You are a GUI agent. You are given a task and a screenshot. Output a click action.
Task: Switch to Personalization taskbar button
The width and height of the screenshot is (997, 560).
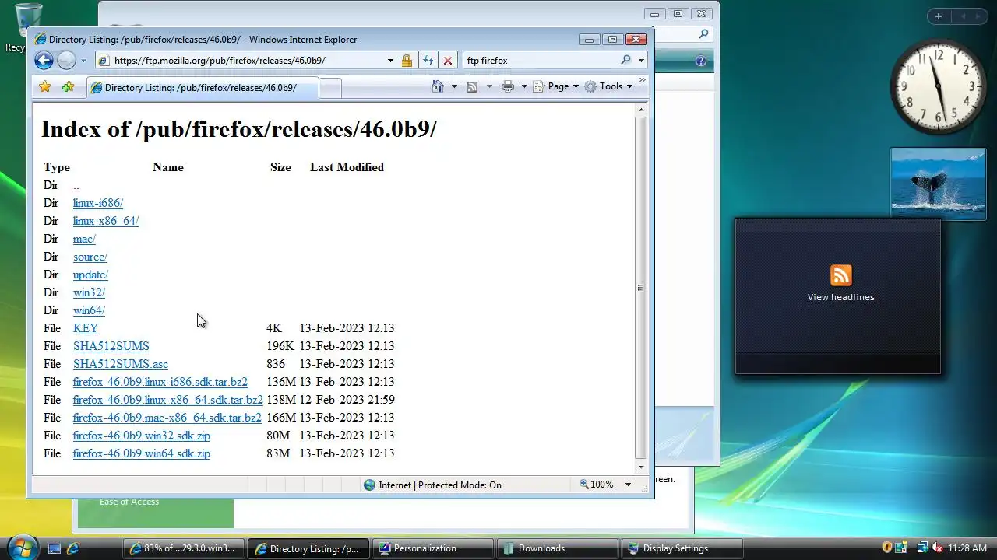tap(432, 548)
